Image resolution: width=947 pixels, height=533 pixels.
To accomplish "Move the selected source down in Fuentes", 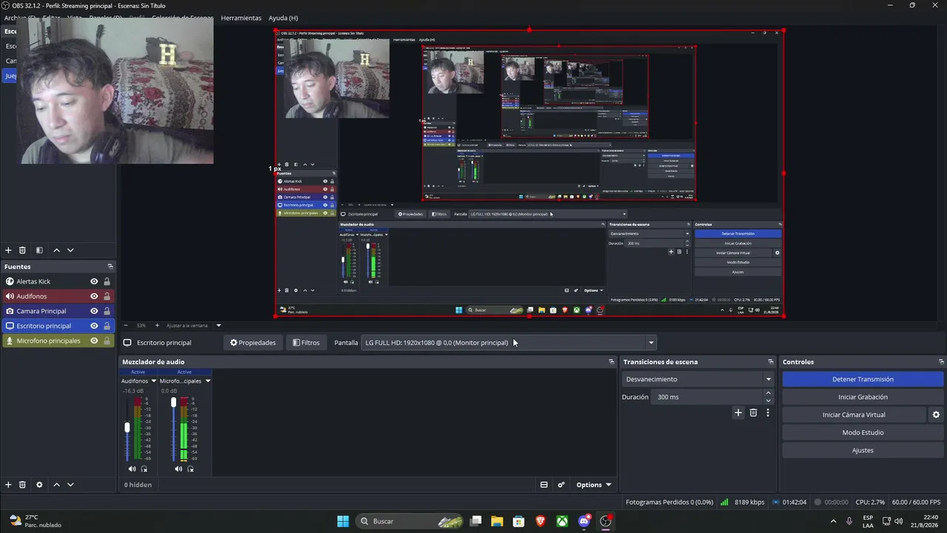I will tap(70, 485).
